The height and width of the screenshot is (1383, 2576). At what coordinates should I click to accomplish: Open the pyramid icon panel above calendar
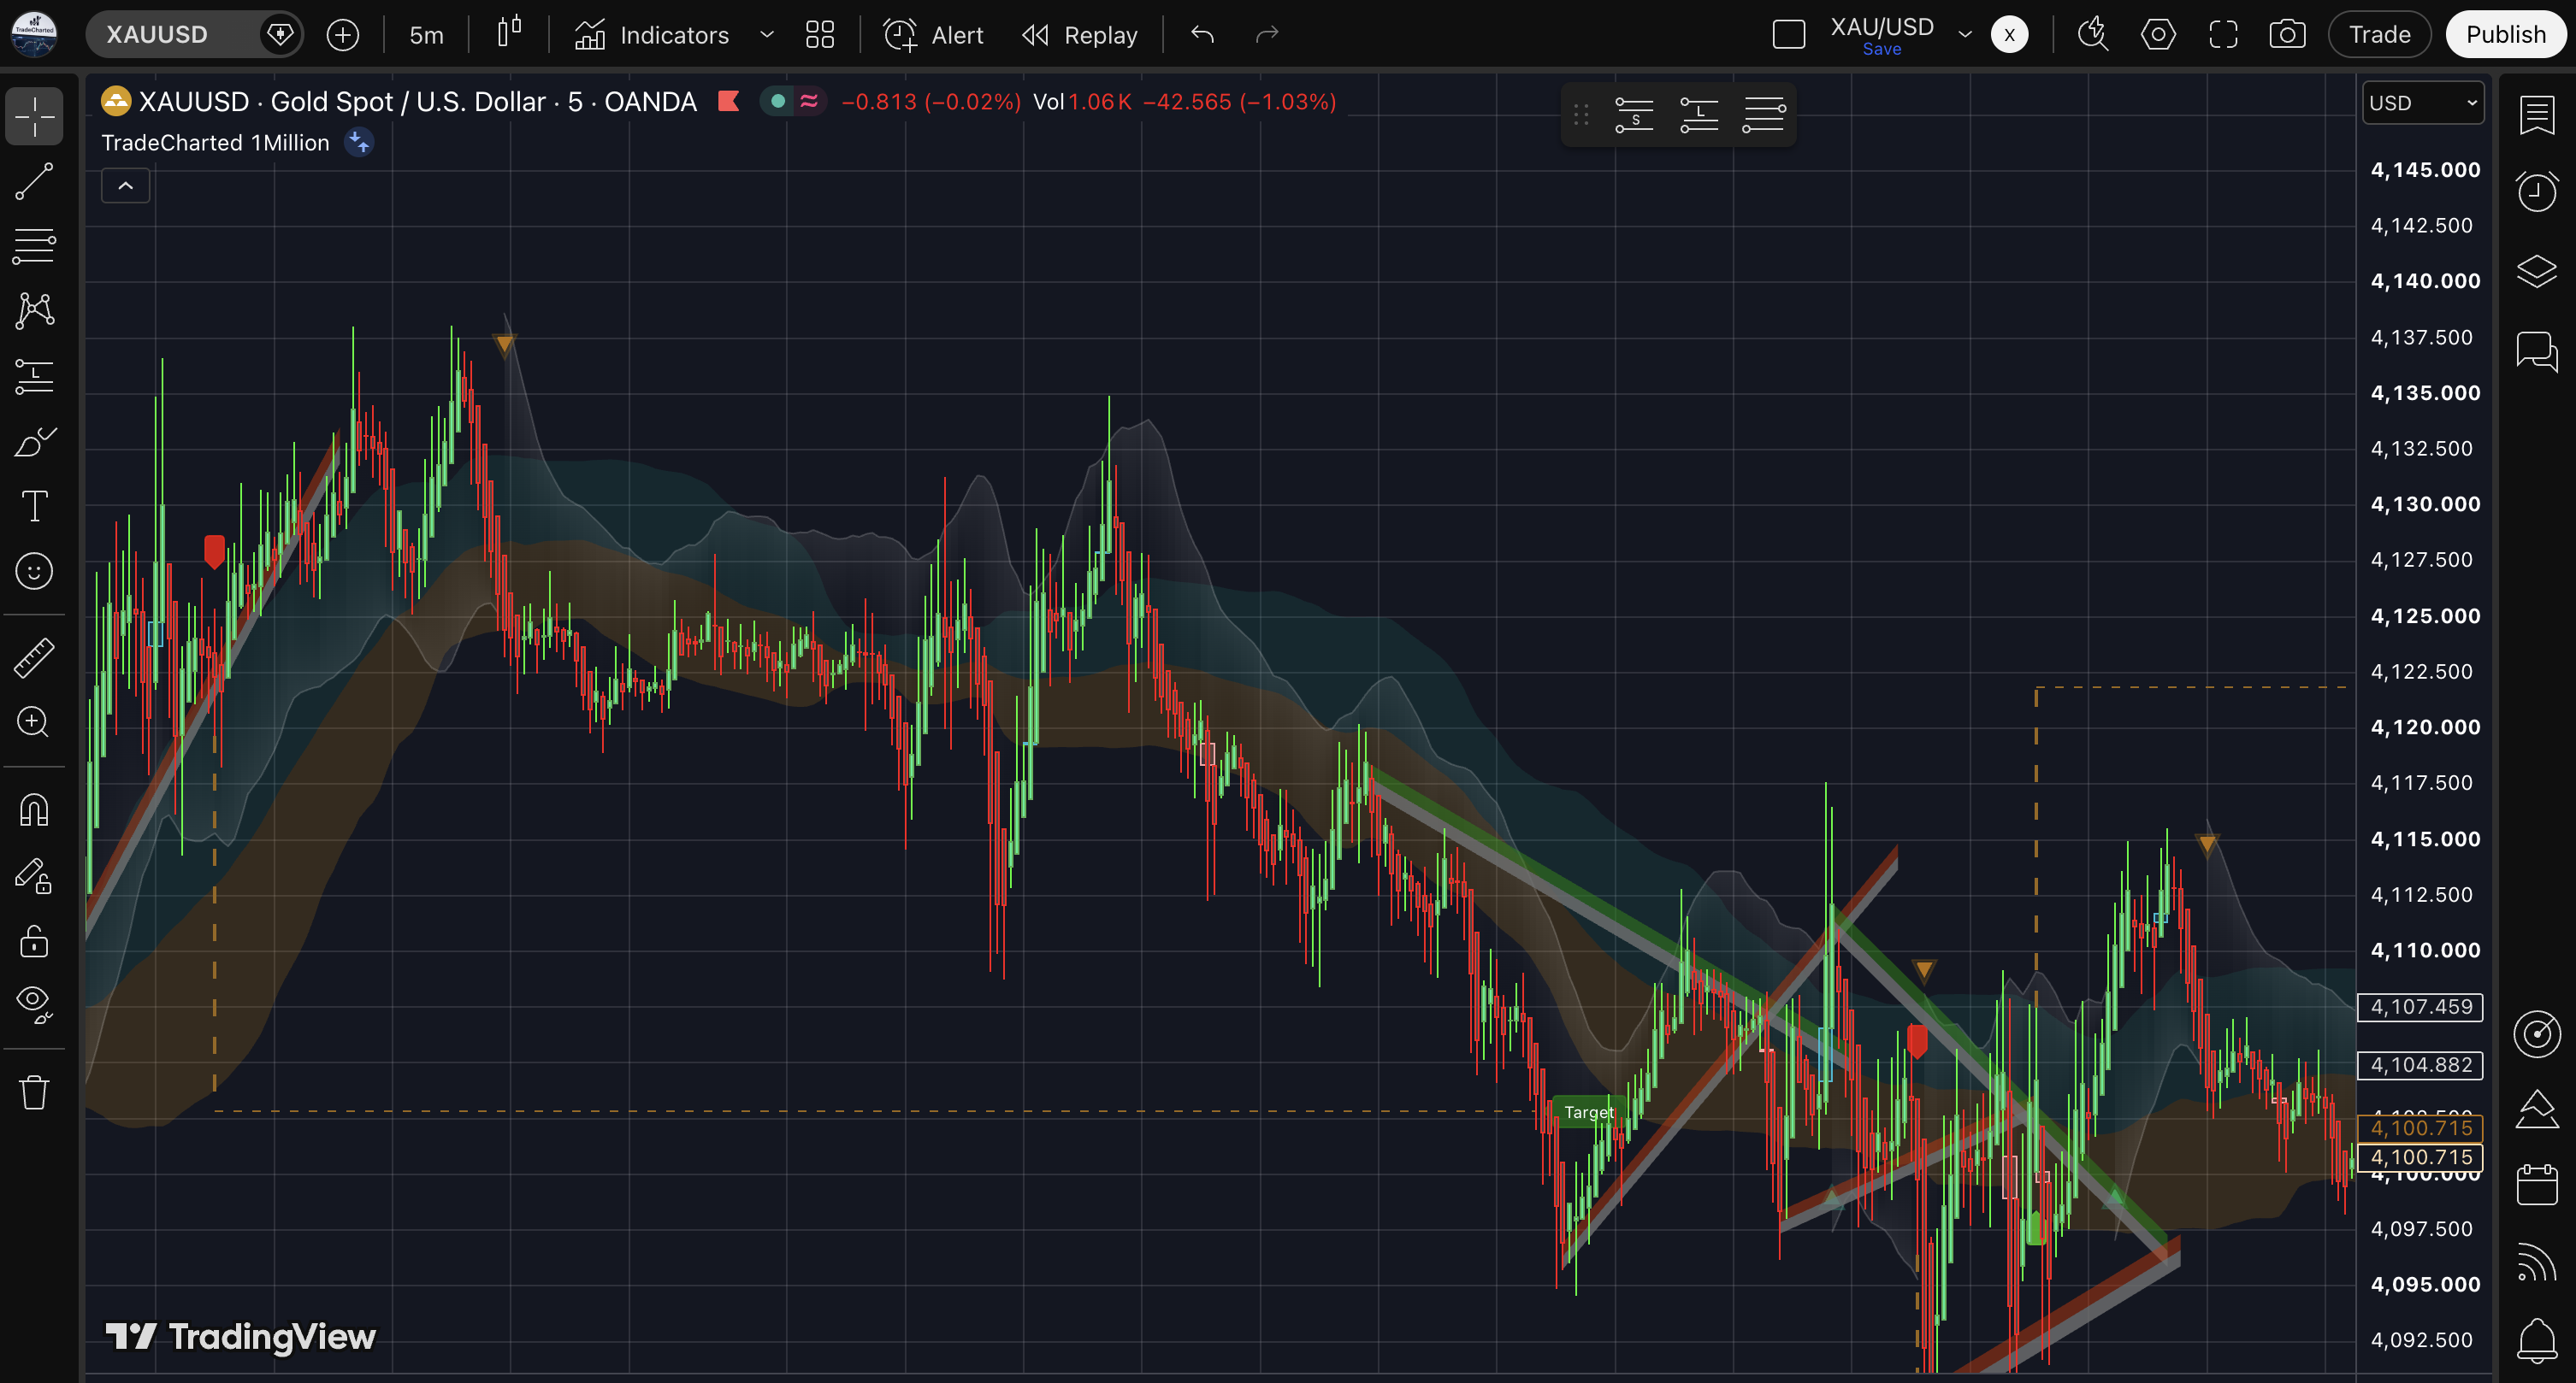(x=2537, y=1109)
